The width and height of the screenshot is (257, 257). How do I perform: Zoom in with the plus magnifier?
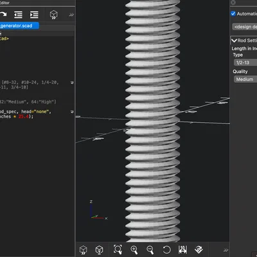tap(134, 250)
